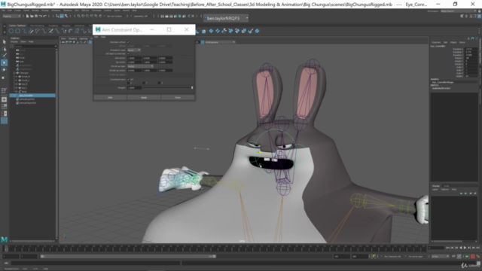The image size is (482, 271).
Task: Switch to the Rigging shelf tab
Action: [x=66, y=26]
